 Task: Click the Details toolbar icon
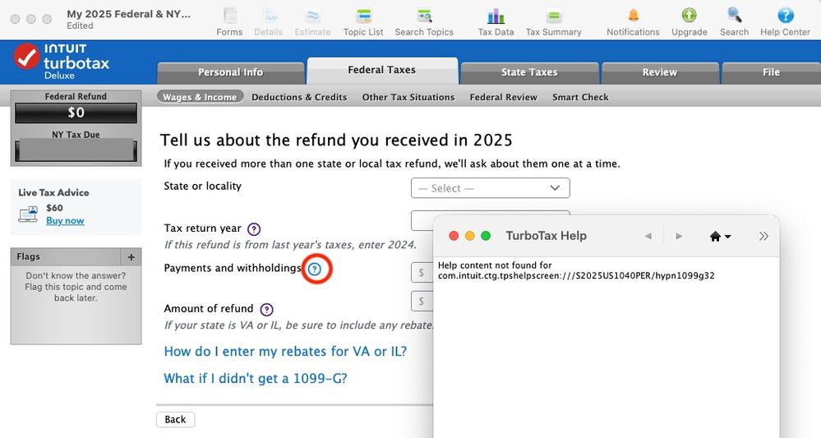269,16
